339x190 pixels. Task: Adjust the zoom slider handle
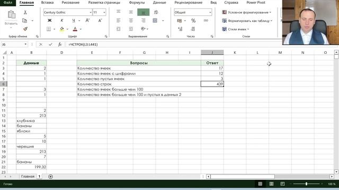[306, 184]
